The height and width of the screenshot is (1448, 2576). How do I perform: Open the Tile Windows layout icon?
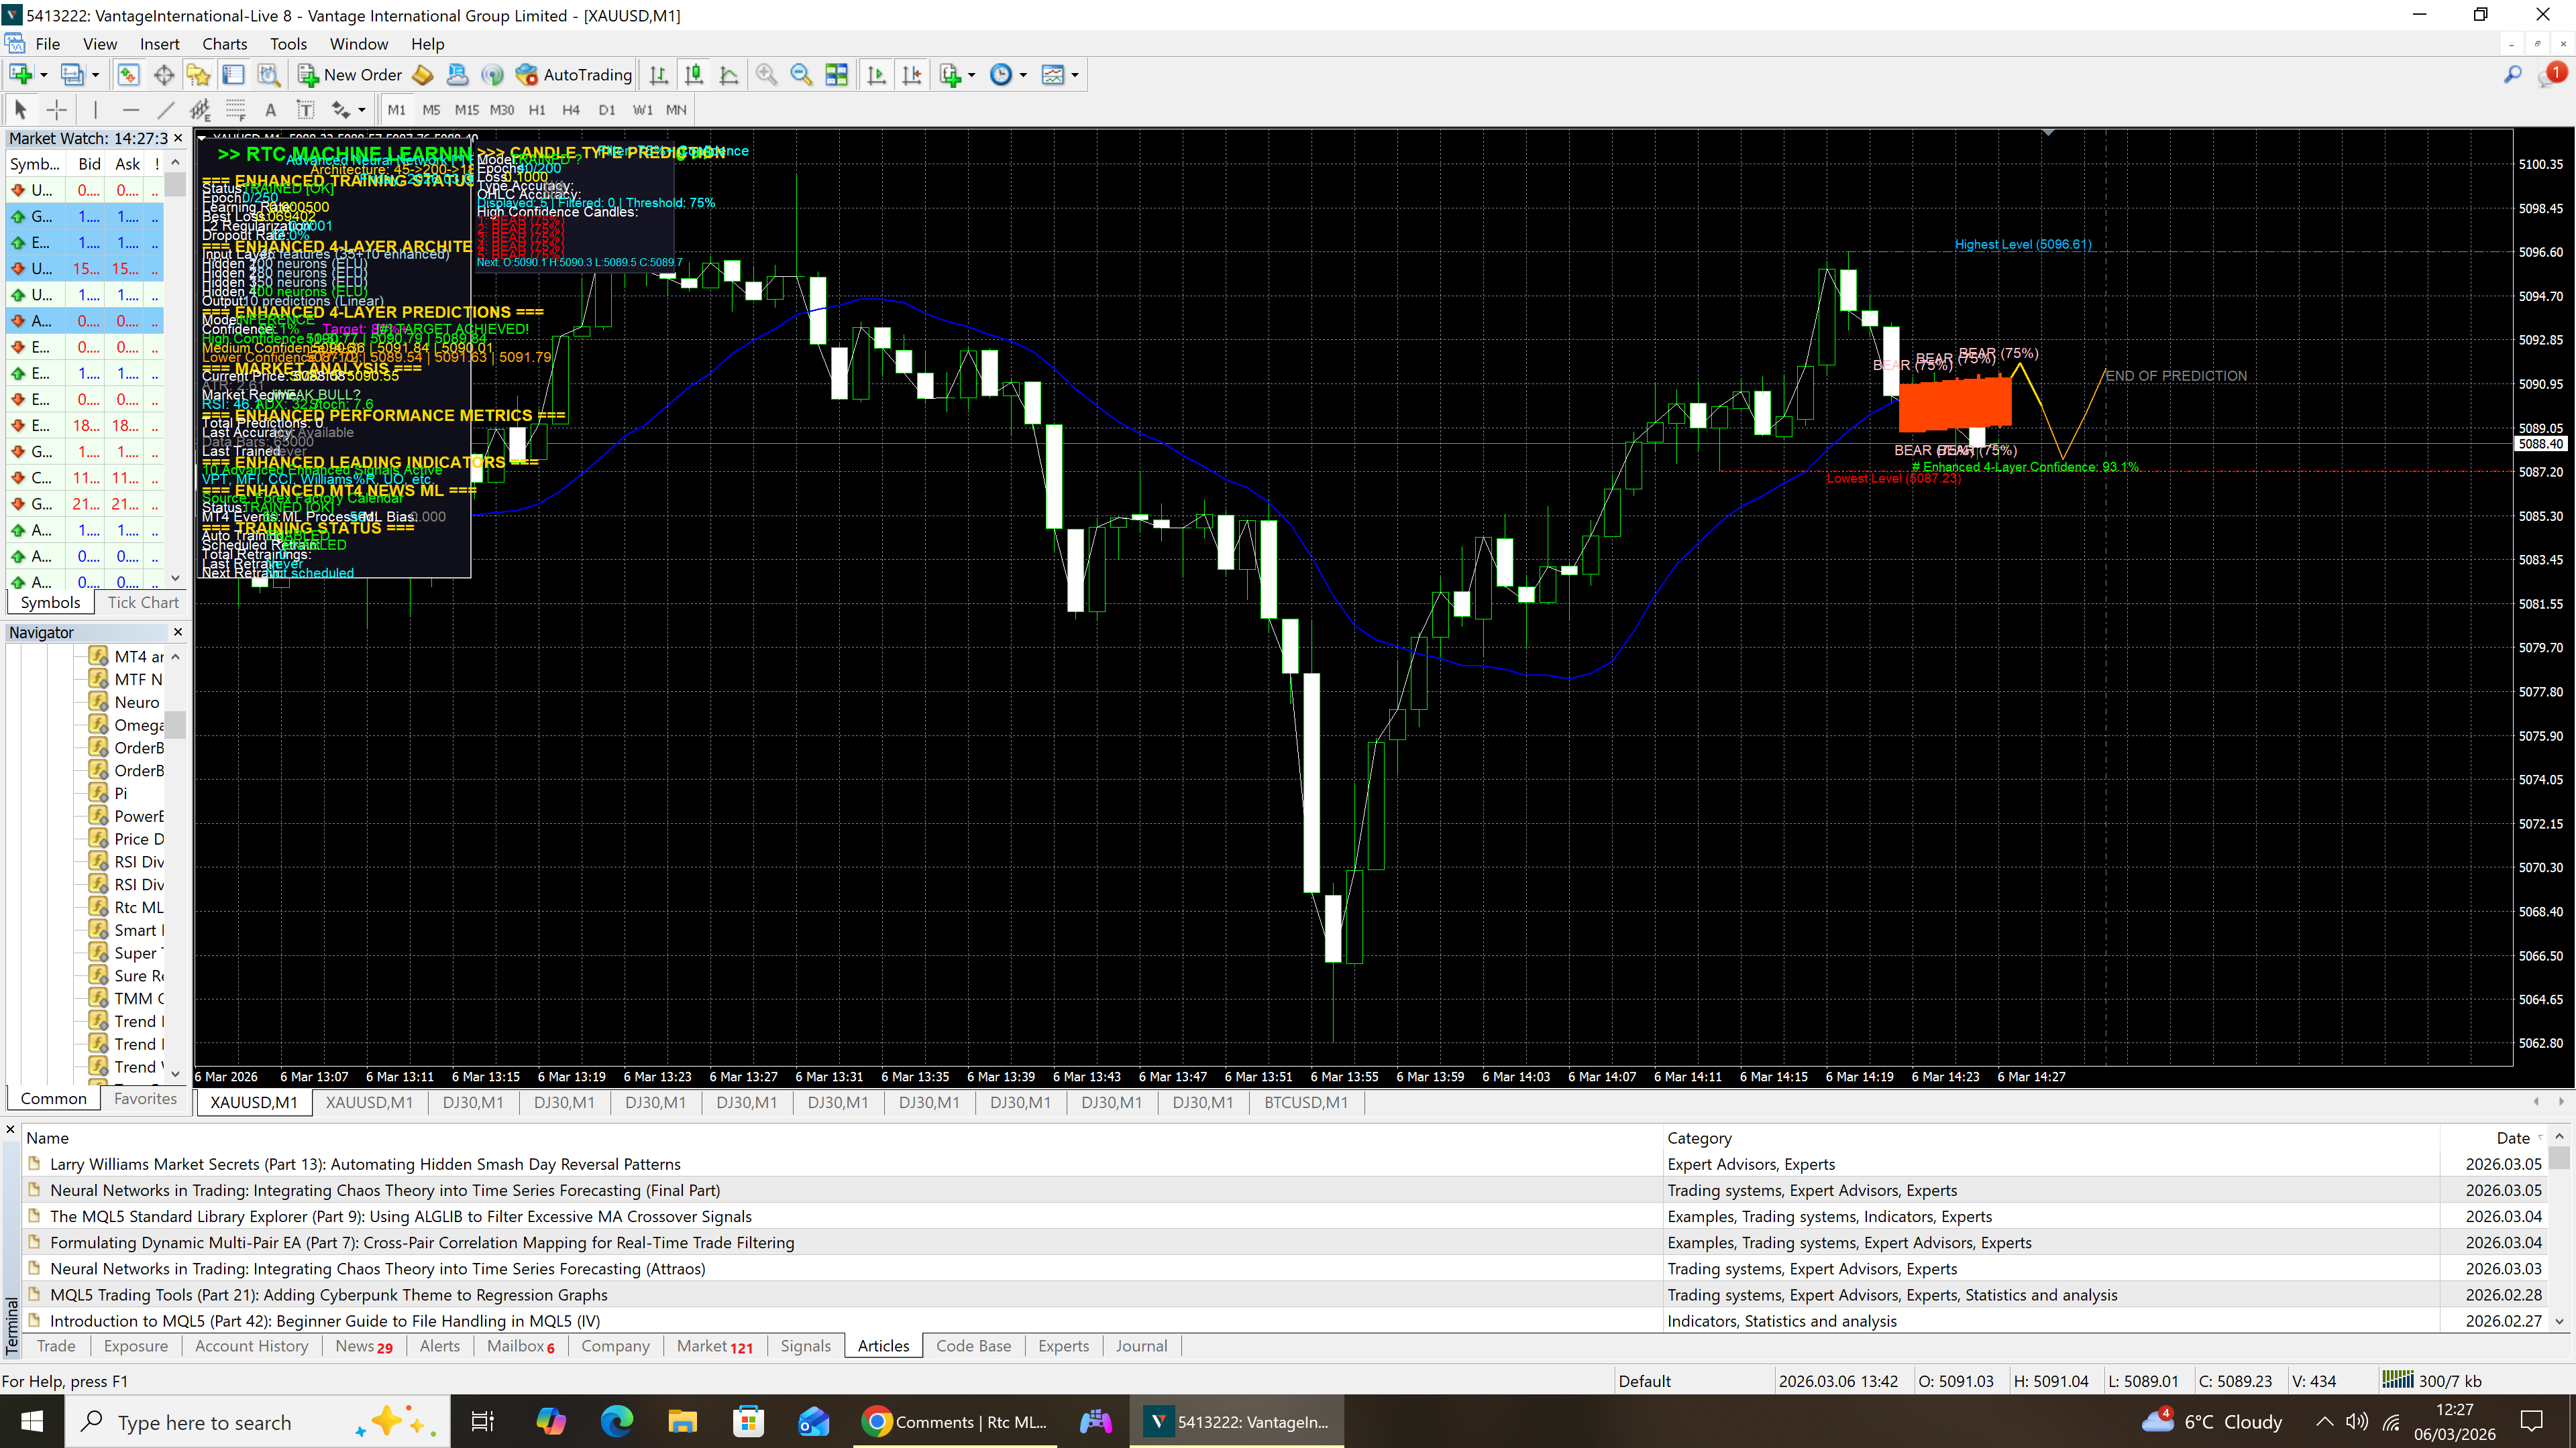coord(836,75)
